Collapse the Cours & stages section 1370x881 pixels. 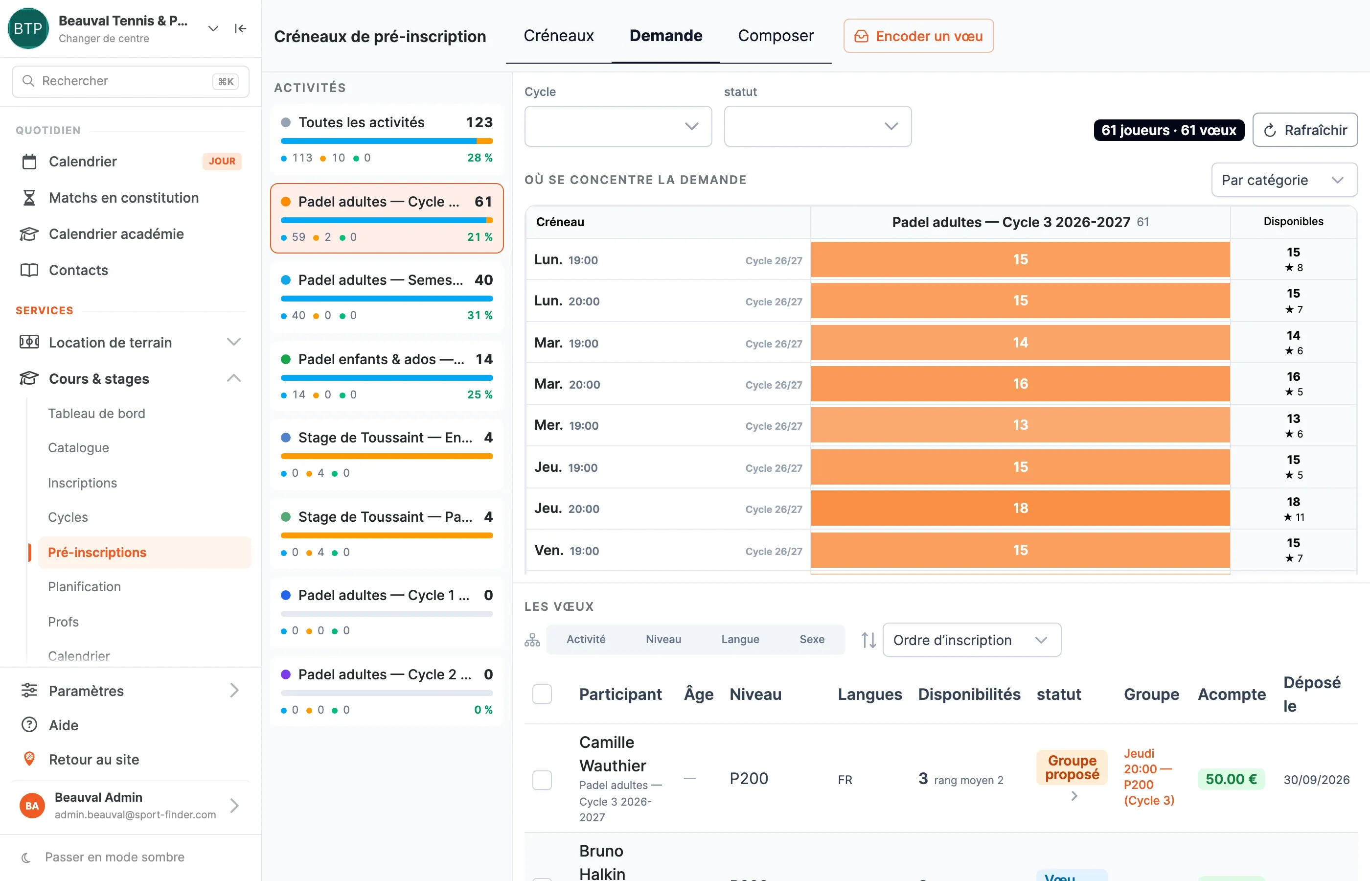pos(234,378)
